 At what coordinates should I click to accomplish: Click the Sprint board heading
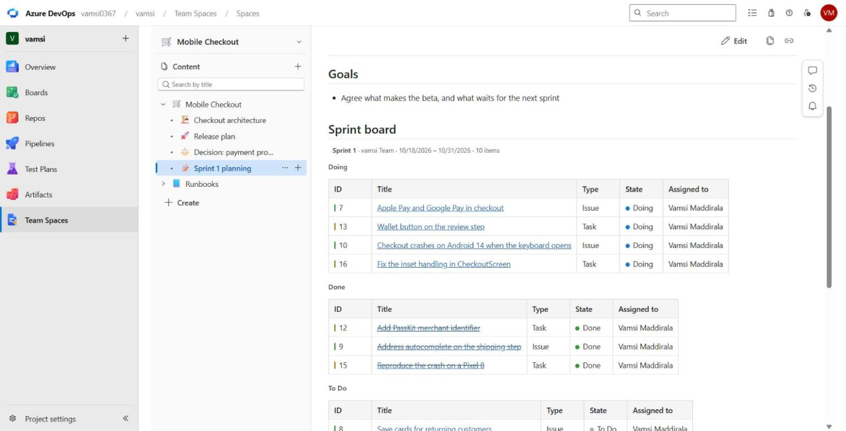click(x=362, y=129)
